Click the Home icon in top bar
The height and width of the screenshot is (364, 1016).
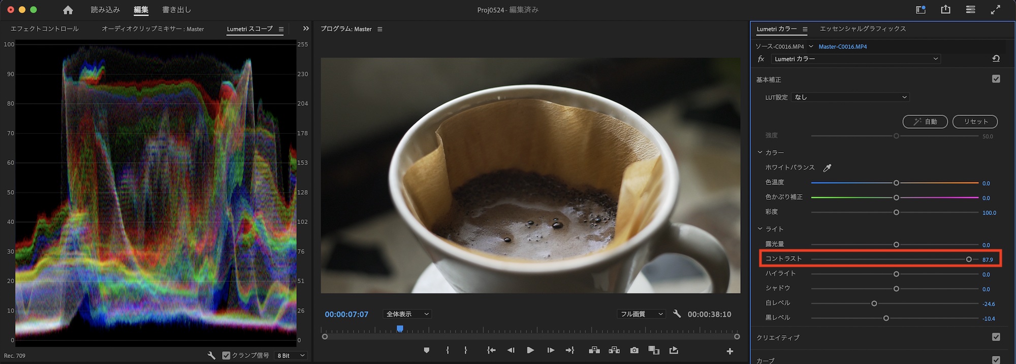pyautogui.click(x=68, y=10)
